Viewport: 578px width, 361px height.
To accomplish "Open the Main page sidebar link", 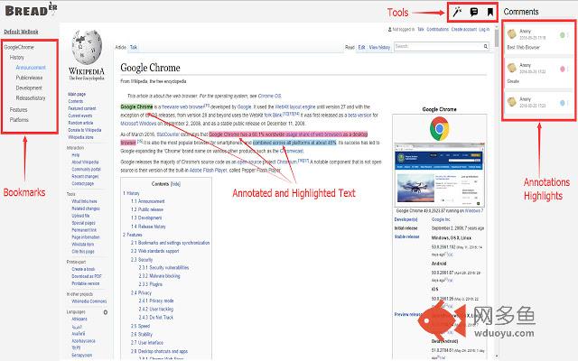I will 77,94.
